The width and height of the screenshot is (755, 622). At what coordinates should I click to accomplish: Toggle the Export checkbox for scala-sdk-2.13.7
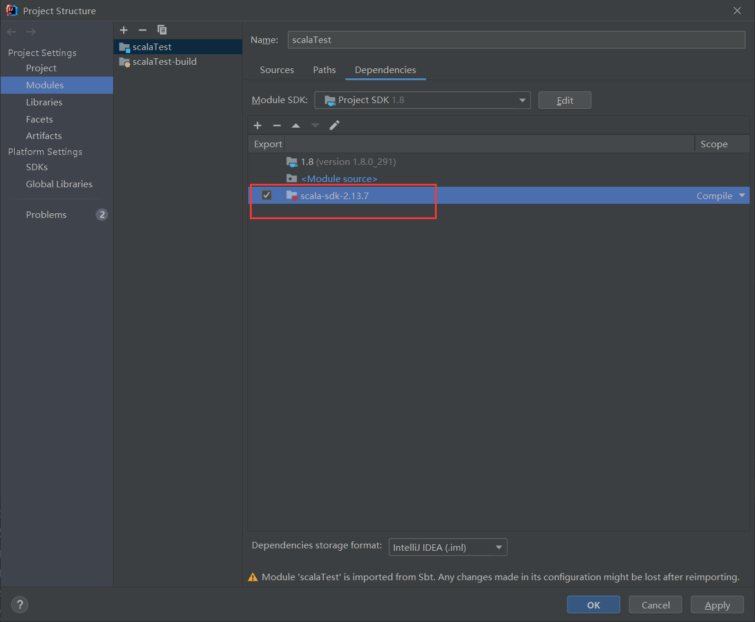tap(267, 195)
